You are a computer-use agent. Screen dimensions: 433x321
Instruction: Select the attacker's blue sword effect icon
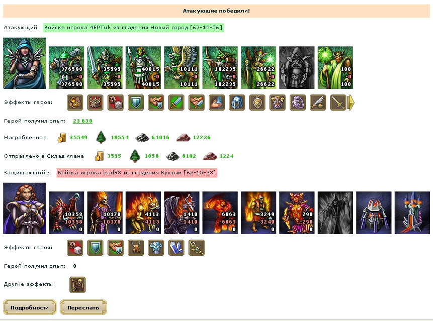(x=176, y=102)
